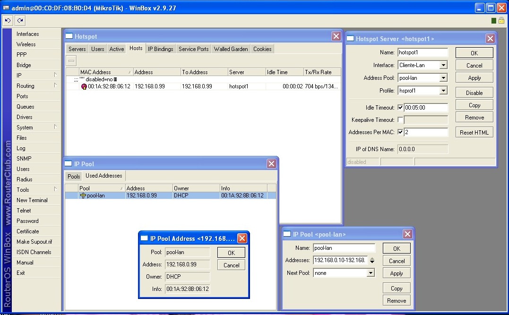Click the pool-lan row icon in IP Pool

click(83, 196)
